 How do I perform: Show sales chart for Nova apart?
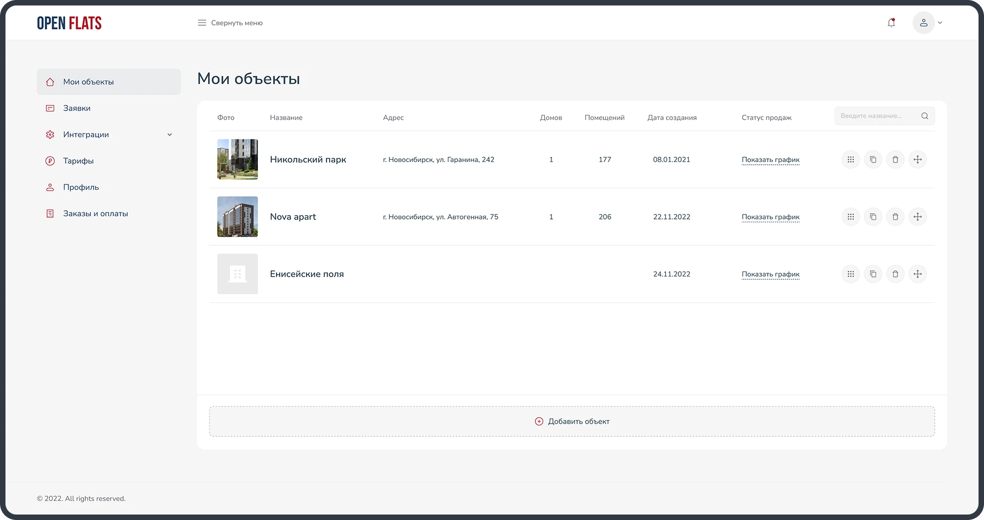click(770, 217)
